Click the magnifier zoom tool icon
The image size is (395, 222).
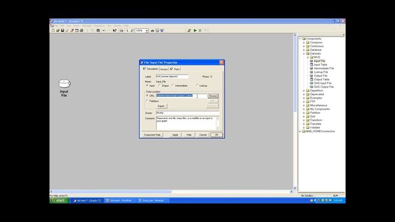[x=132, y=30]
